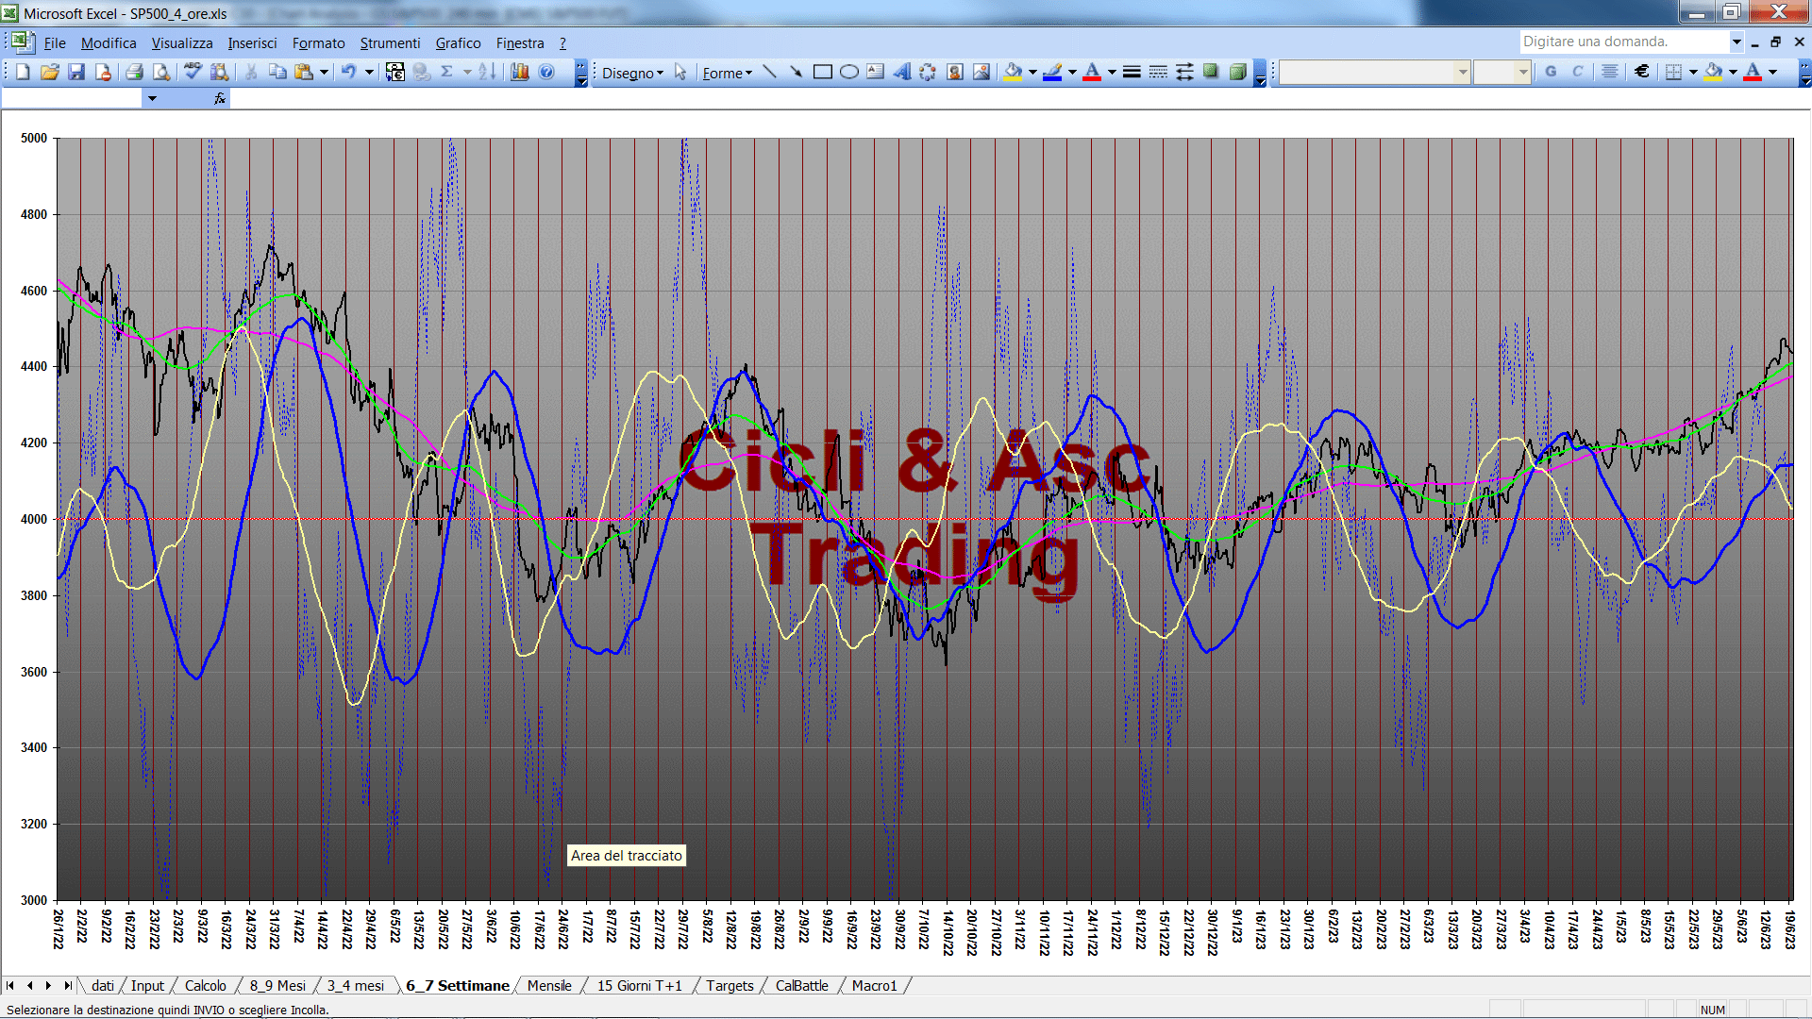Print the chart with the printer icon
This screenshot has height=1019, width=1812.
[134, 72]
